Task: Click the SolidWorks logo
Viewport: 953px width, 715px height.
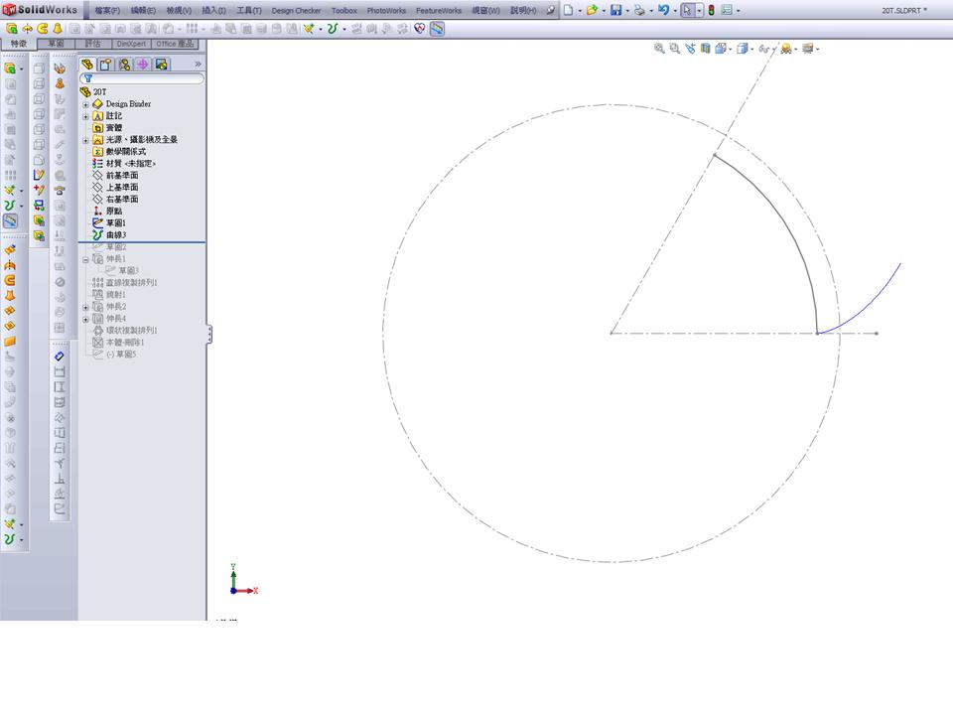Action: point(40,10)
